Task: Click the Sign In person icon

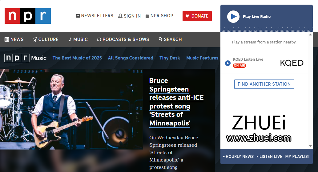Action: [x=120, y=16]
